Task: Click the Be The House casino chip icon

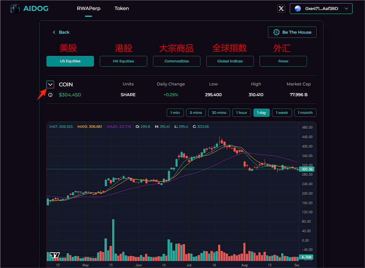Action: [x=276, y=32]
